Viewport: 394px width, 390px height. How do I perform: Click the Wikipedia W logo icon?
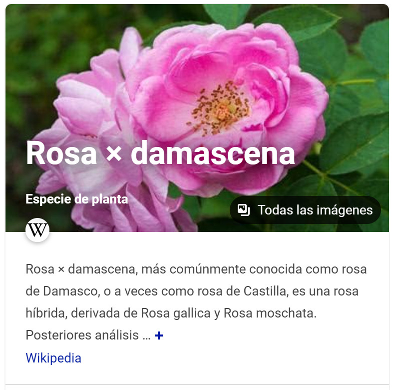[37, 229]
